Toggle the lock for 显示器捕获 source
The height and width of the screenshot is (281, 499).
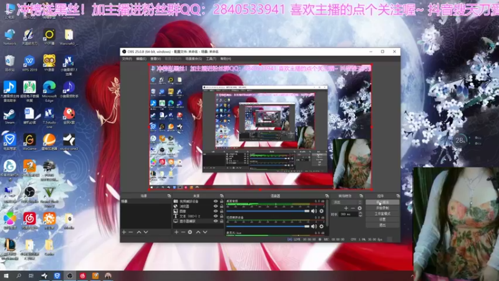click(x=221, y=221)
